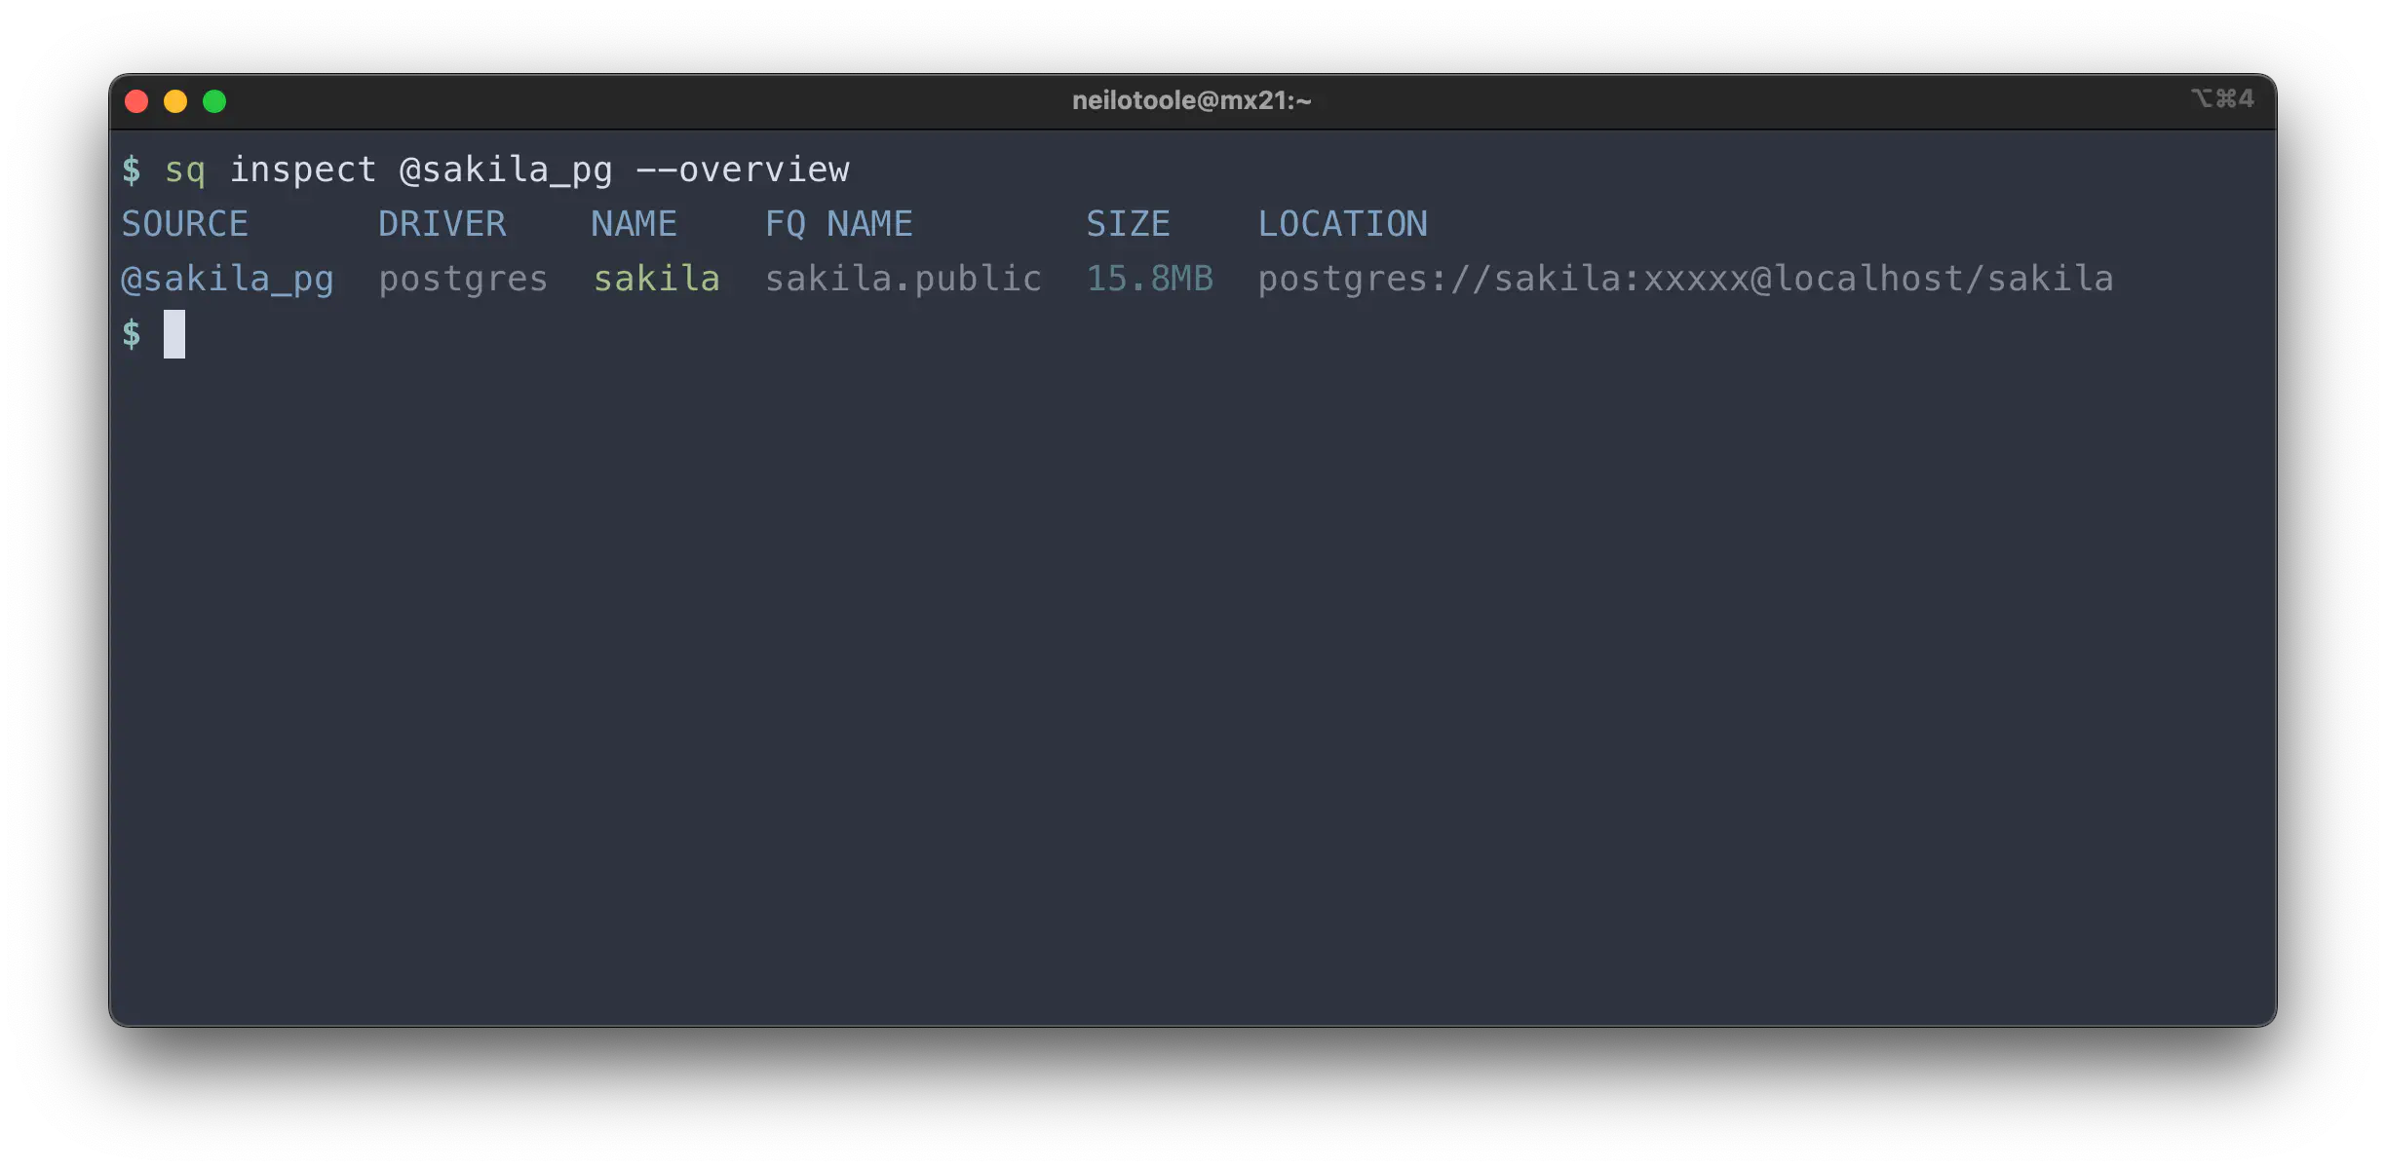
Task: Click the green sakila name value
Action: pos(656,279)
